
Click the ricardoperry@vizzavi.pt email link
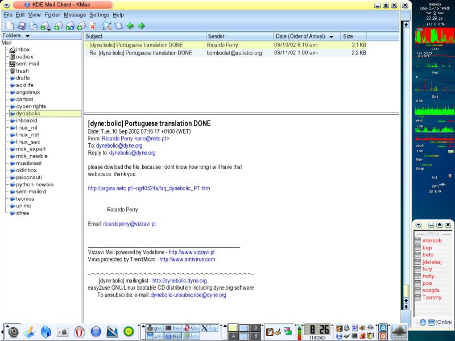click(130, 224)
